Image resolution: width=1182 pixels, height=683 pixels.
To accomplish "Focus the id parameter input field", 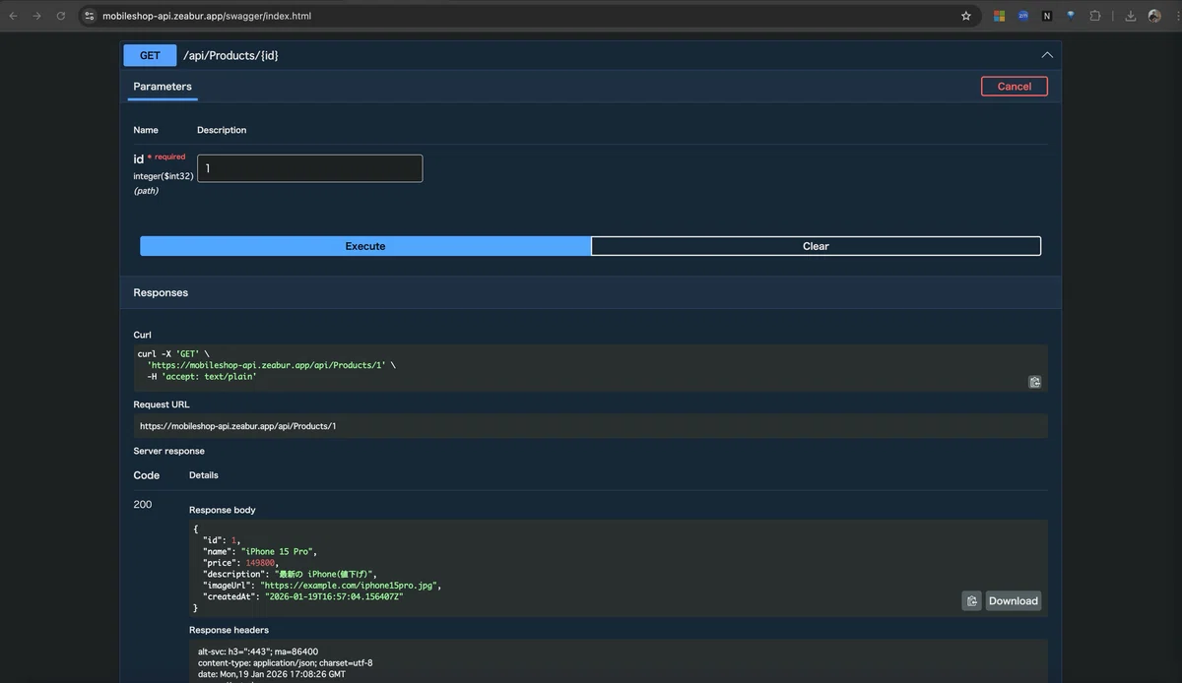I will [x=309, y=168].
